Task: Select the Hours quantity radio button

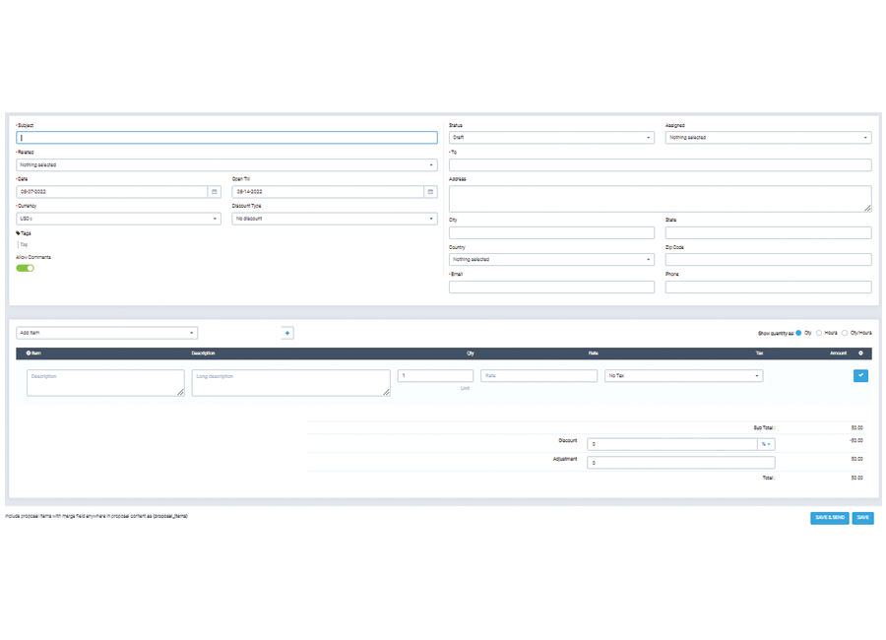Action: click(819, 333)
